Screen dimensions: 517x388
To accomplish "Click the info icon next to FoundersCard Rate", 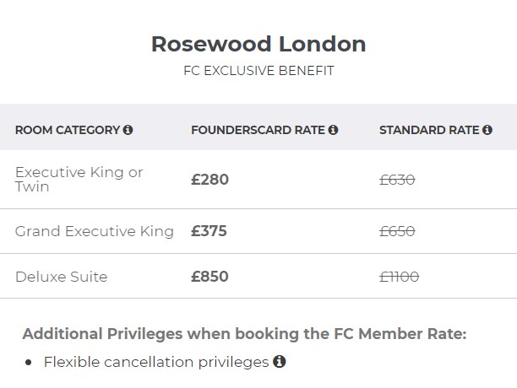I will coord(333,130).
